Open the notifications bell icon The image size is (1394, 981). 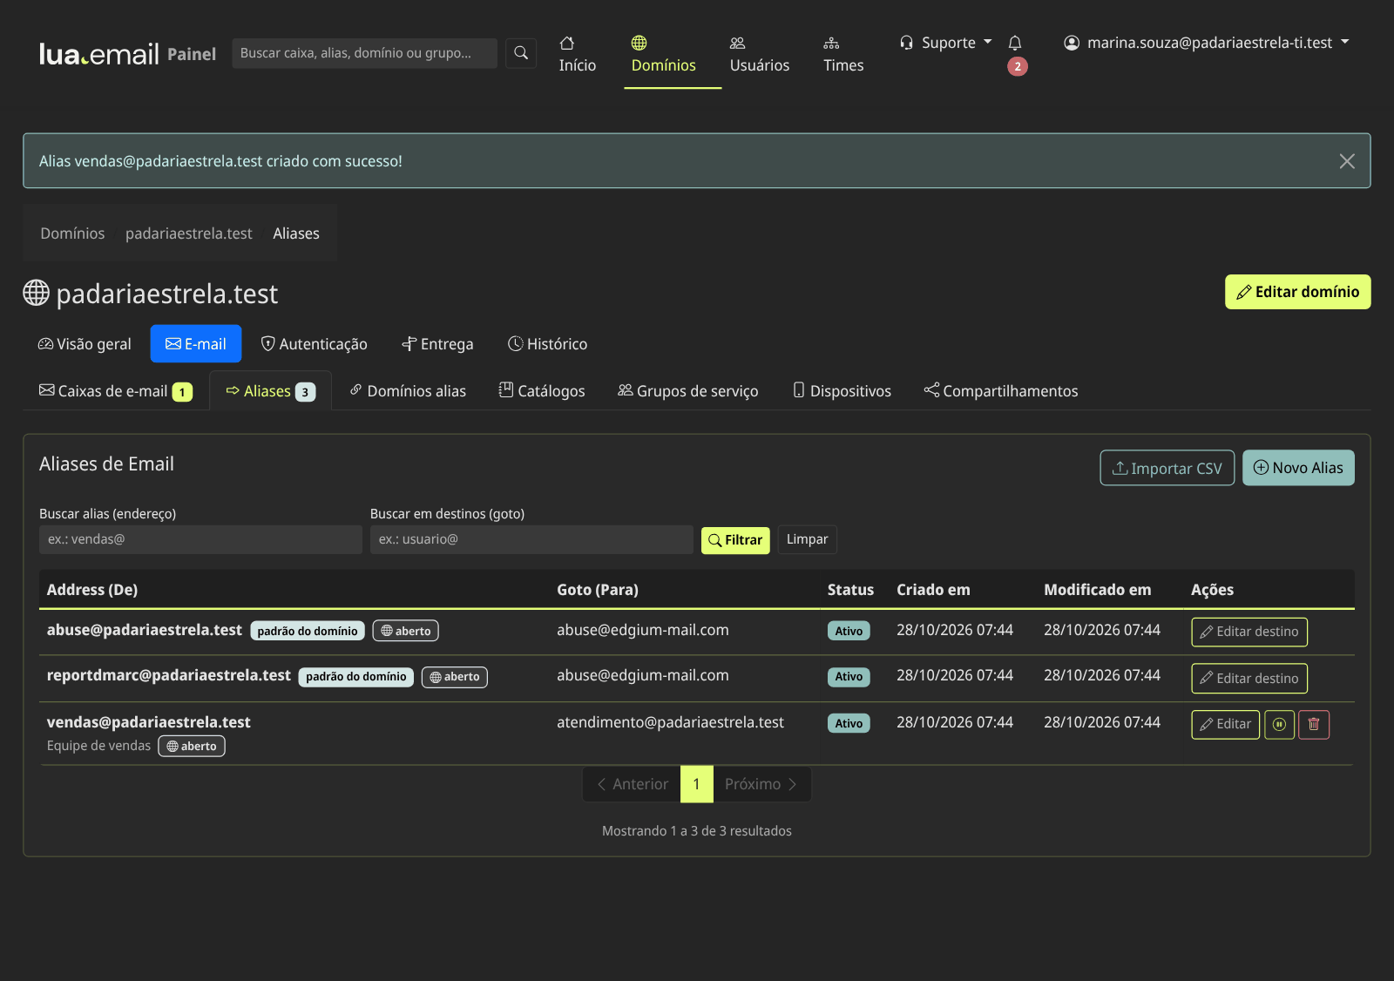[1015, 43]
